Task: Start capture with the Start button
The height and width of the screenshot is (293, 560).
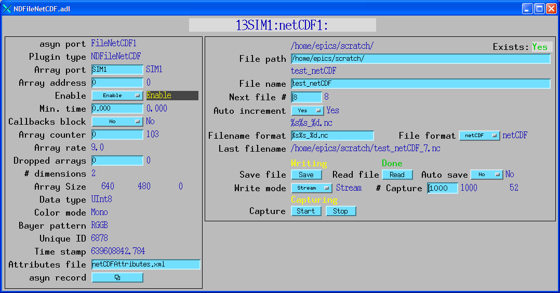Action: pos(306,211)
